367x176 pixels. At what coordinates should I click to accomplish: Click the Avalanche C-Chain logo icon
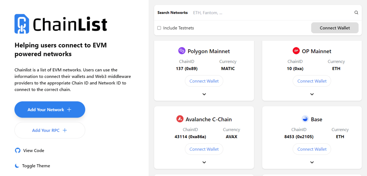(x=180, y=119)
